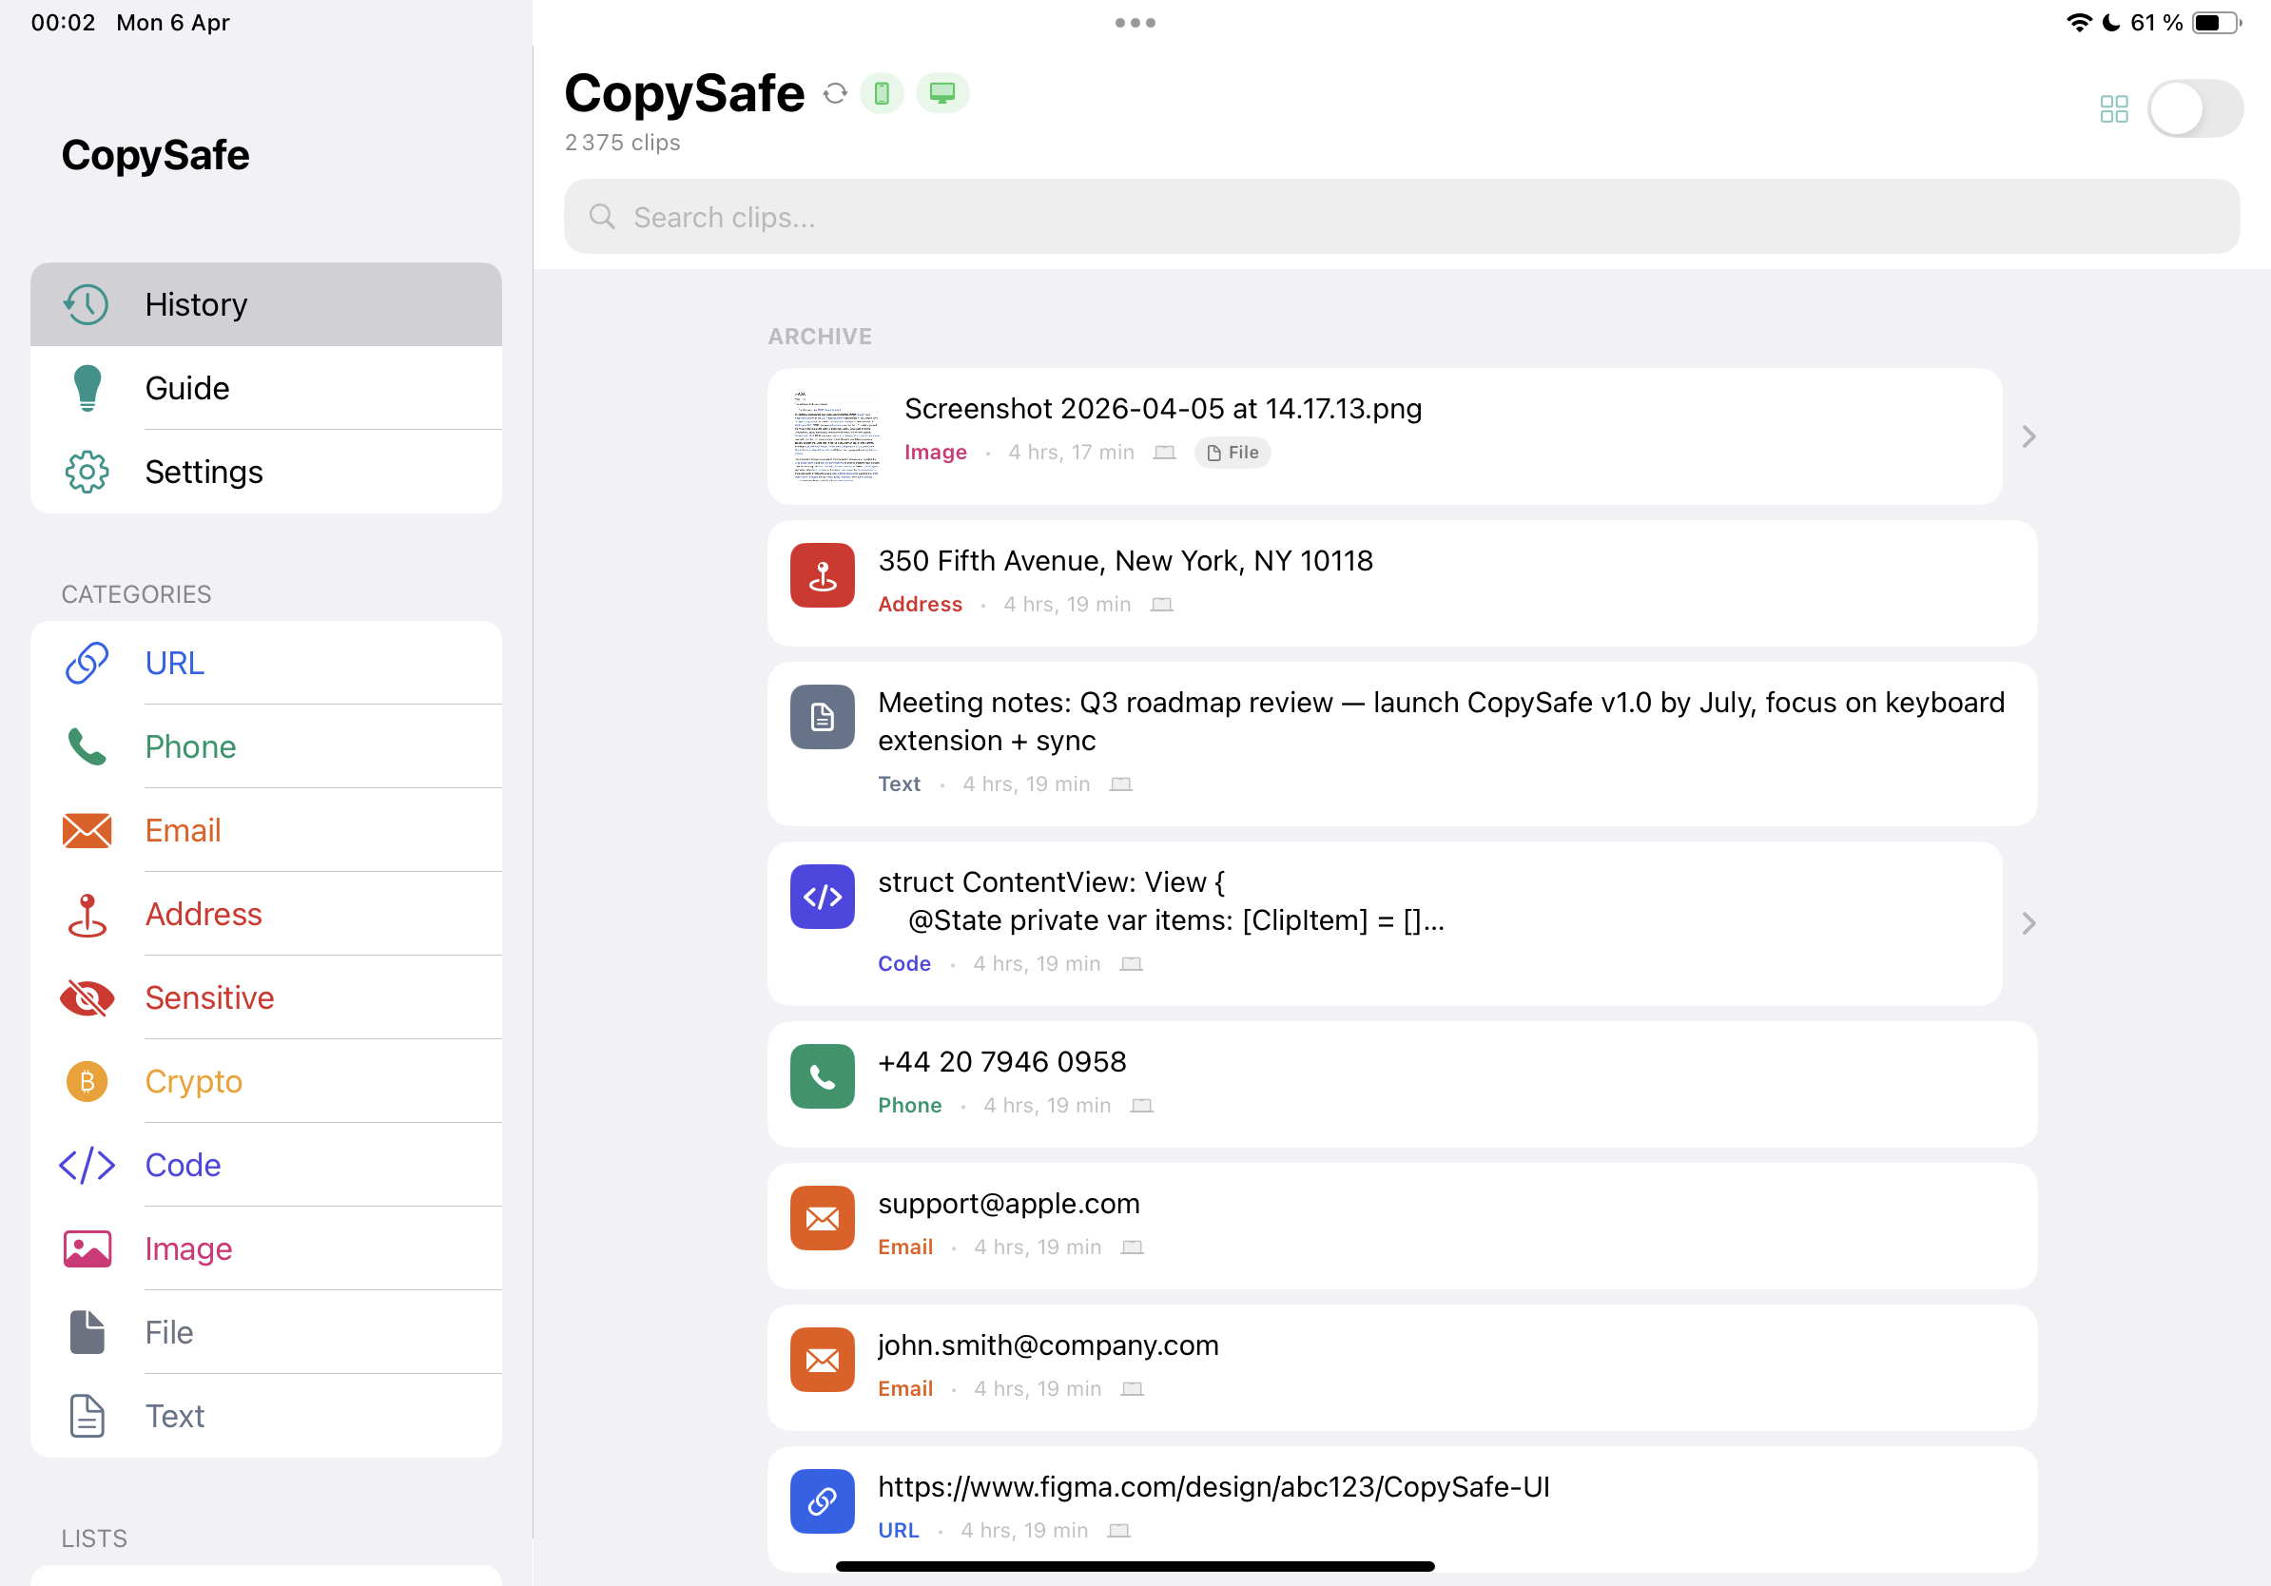Click the green phone clip icon
Screen dimensions: 2271x1586
tap(822, 1075)
